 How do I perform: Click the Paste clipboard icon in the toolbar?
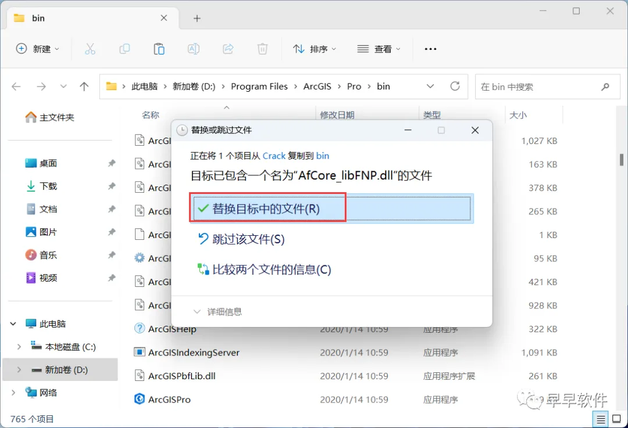159,49
